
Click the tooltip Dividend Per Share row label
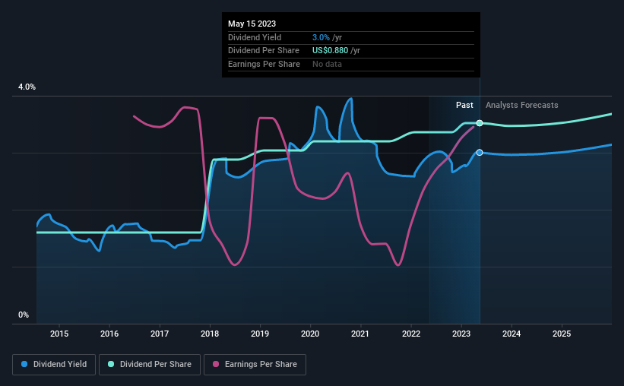(x=264, y=51)
